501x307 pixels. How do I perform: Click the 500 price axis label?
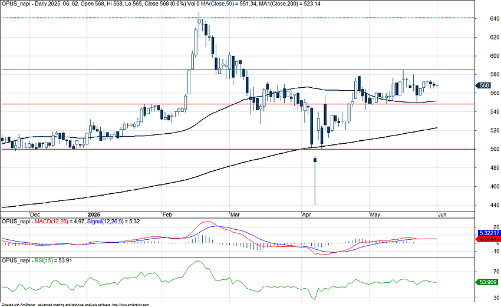click(495, 149)
